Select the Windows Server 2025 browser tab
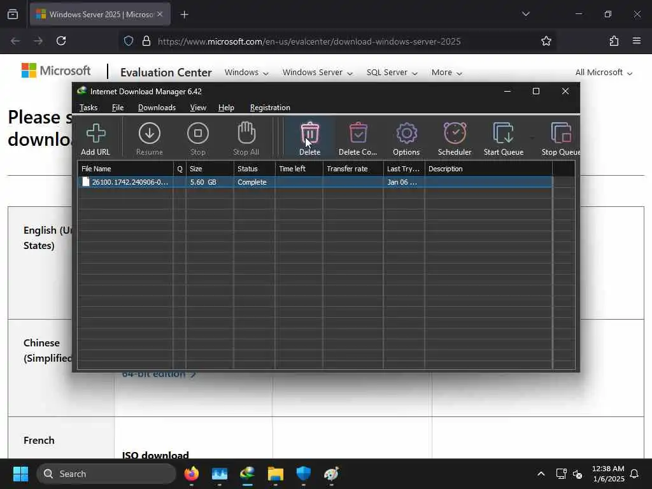Image resolution: width=652 pixels, height=489 pixels. coord(100,14)
